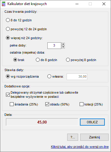Click the custom rate field showing 30,00
111x152 pixels.
click(77, 77)
